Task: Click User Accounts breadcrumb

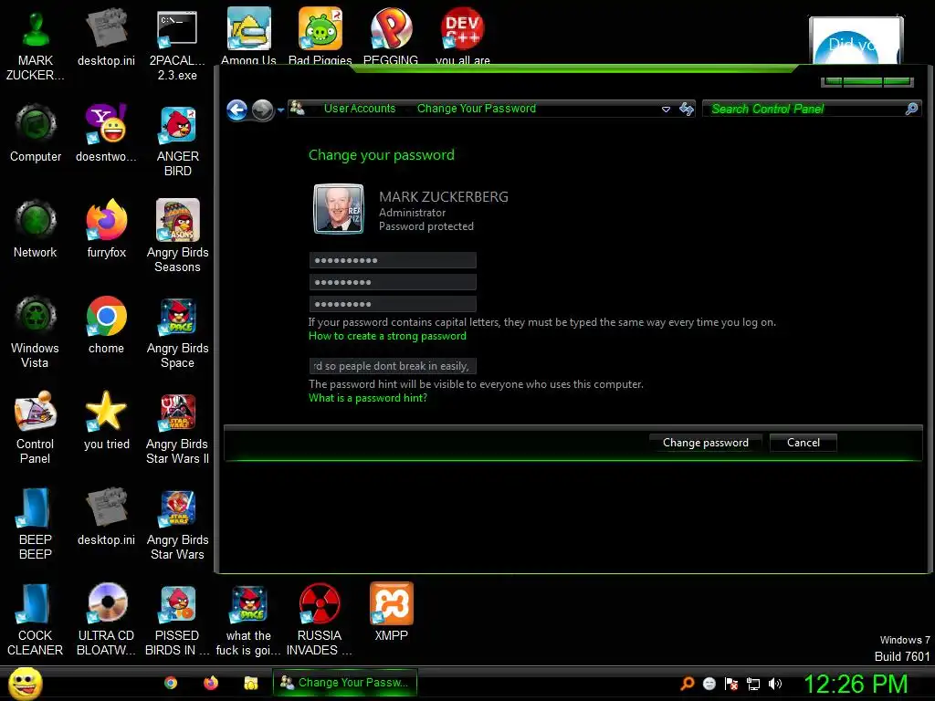Action: coord(360,109)
